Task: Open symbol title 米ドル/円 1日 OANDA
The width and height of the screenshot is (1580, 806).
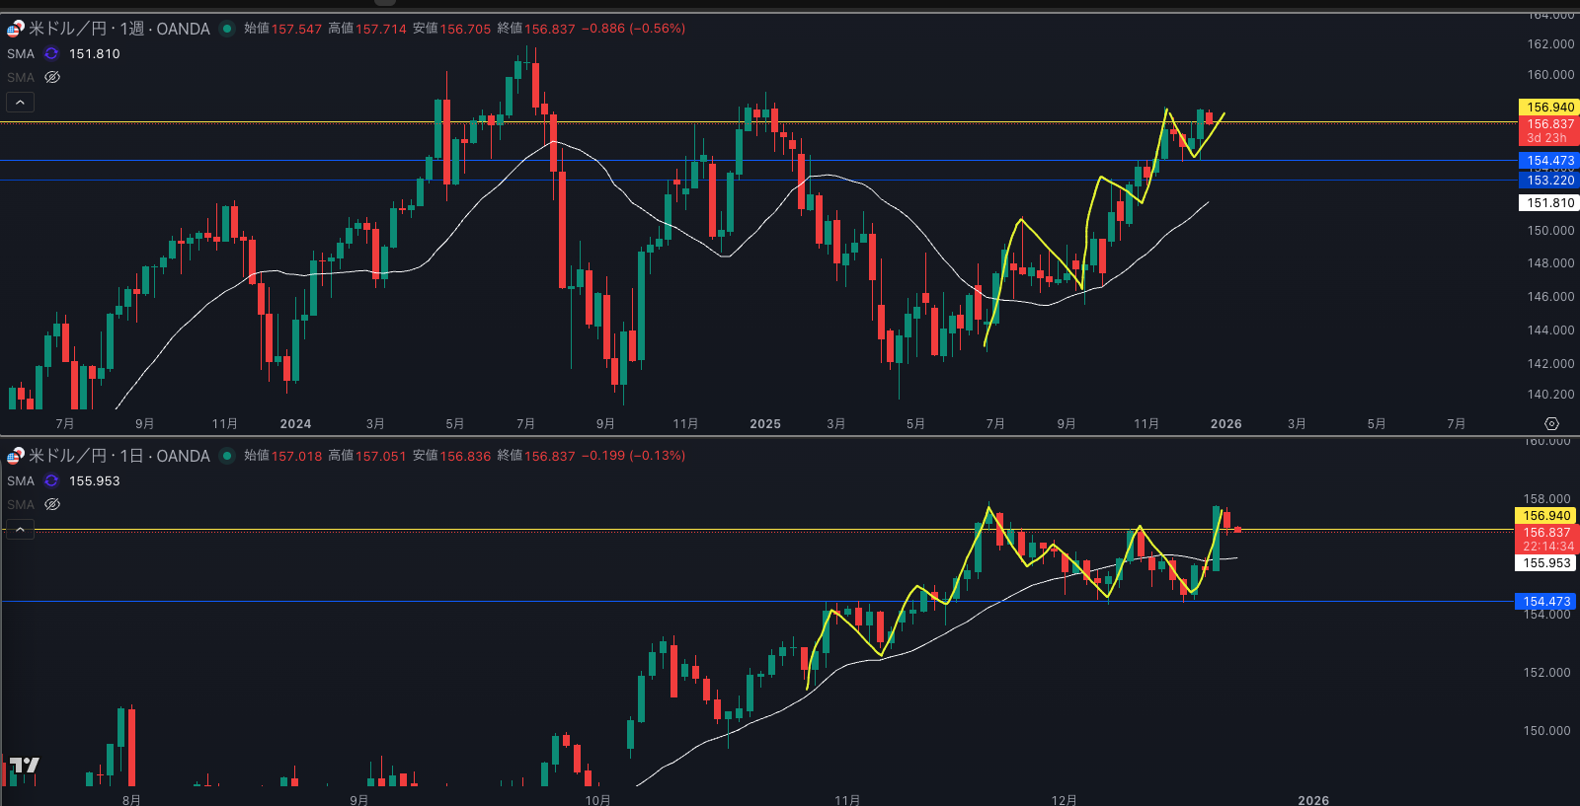Action: pos(118,456)
